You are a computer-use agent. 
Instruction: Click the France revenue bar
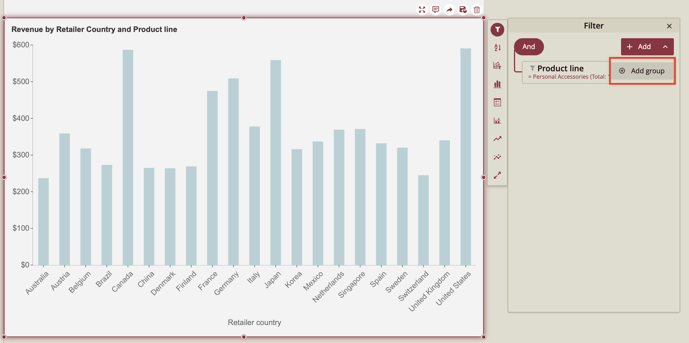tap(212, 178)
